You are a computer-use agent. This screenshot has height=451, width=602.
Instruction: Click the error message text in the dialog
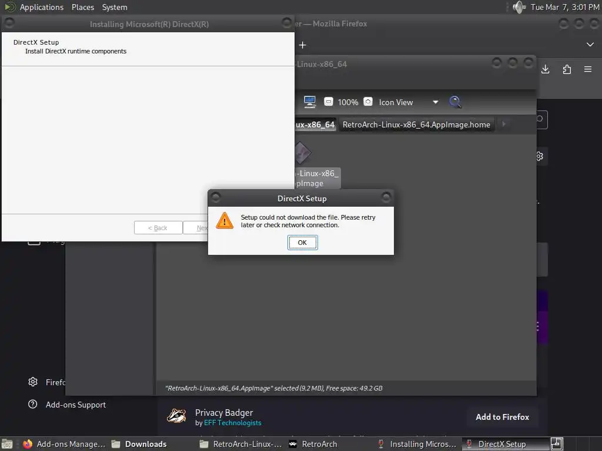point(308,221)
